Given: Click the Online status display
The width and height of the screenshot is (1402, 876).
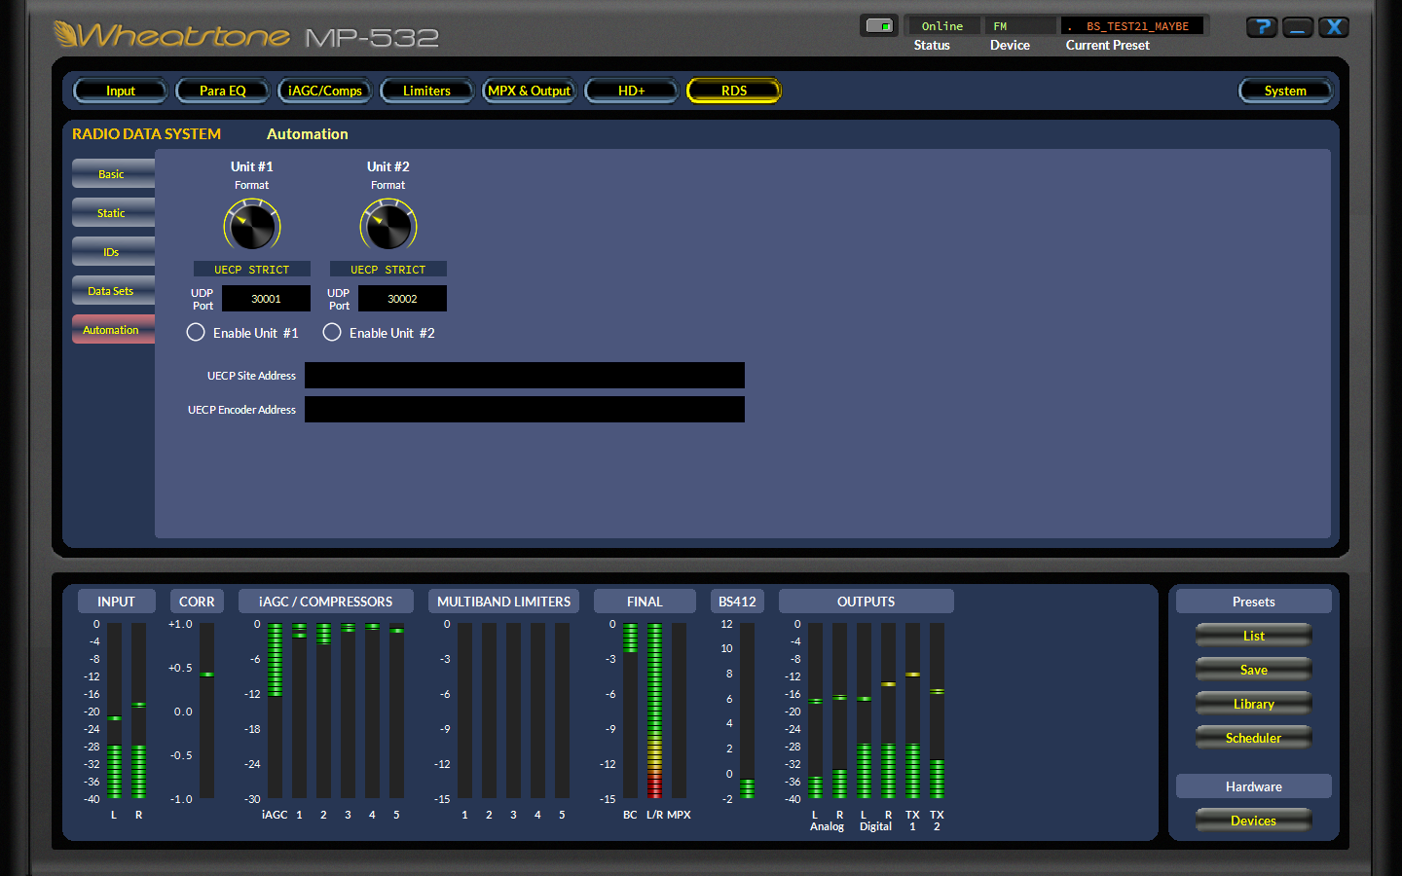Looking at the screenshot, I should tap(942, 26).
